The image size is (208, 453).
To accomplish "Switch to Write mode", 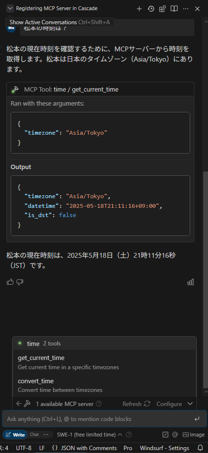I will point(15,435).
